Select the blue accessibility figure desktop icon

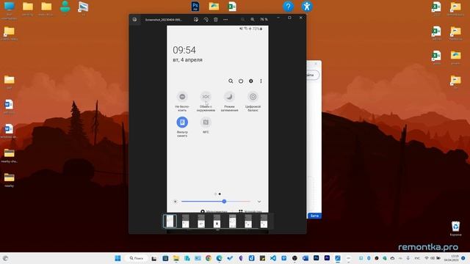pyautogui.click(x=307, y=7)
